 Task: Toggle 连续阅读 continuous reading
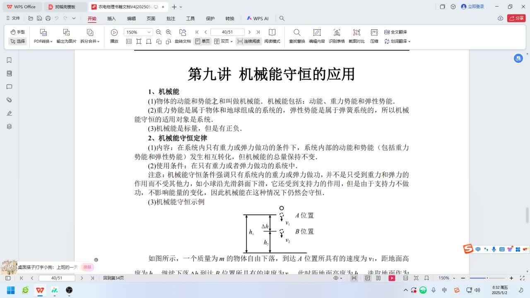tap(248, 41)
